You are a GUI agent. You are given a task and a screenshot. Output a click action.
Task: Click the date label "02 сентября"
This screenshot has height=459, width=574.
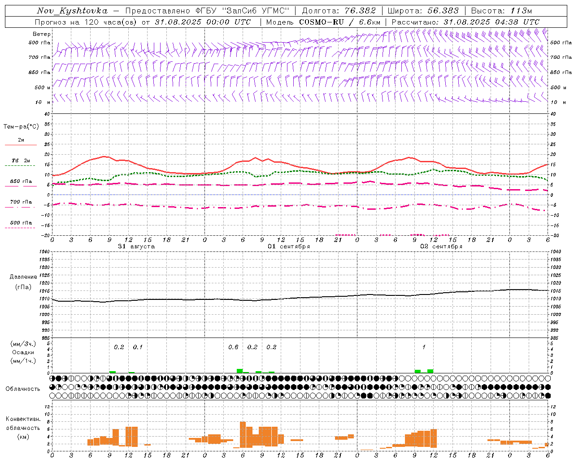click(x=441, y=247)
